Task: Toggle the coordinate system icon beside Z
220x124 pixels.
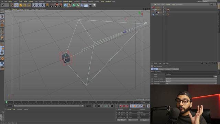Action: coord(47,5)
